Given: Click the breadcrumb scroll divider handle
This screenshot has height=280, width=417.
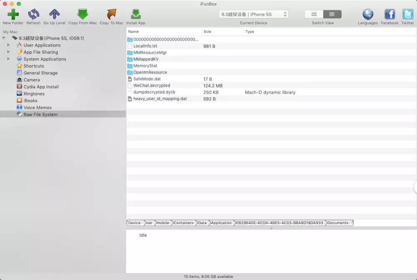Looking at the screenshot, I should [x=272, y=228].
